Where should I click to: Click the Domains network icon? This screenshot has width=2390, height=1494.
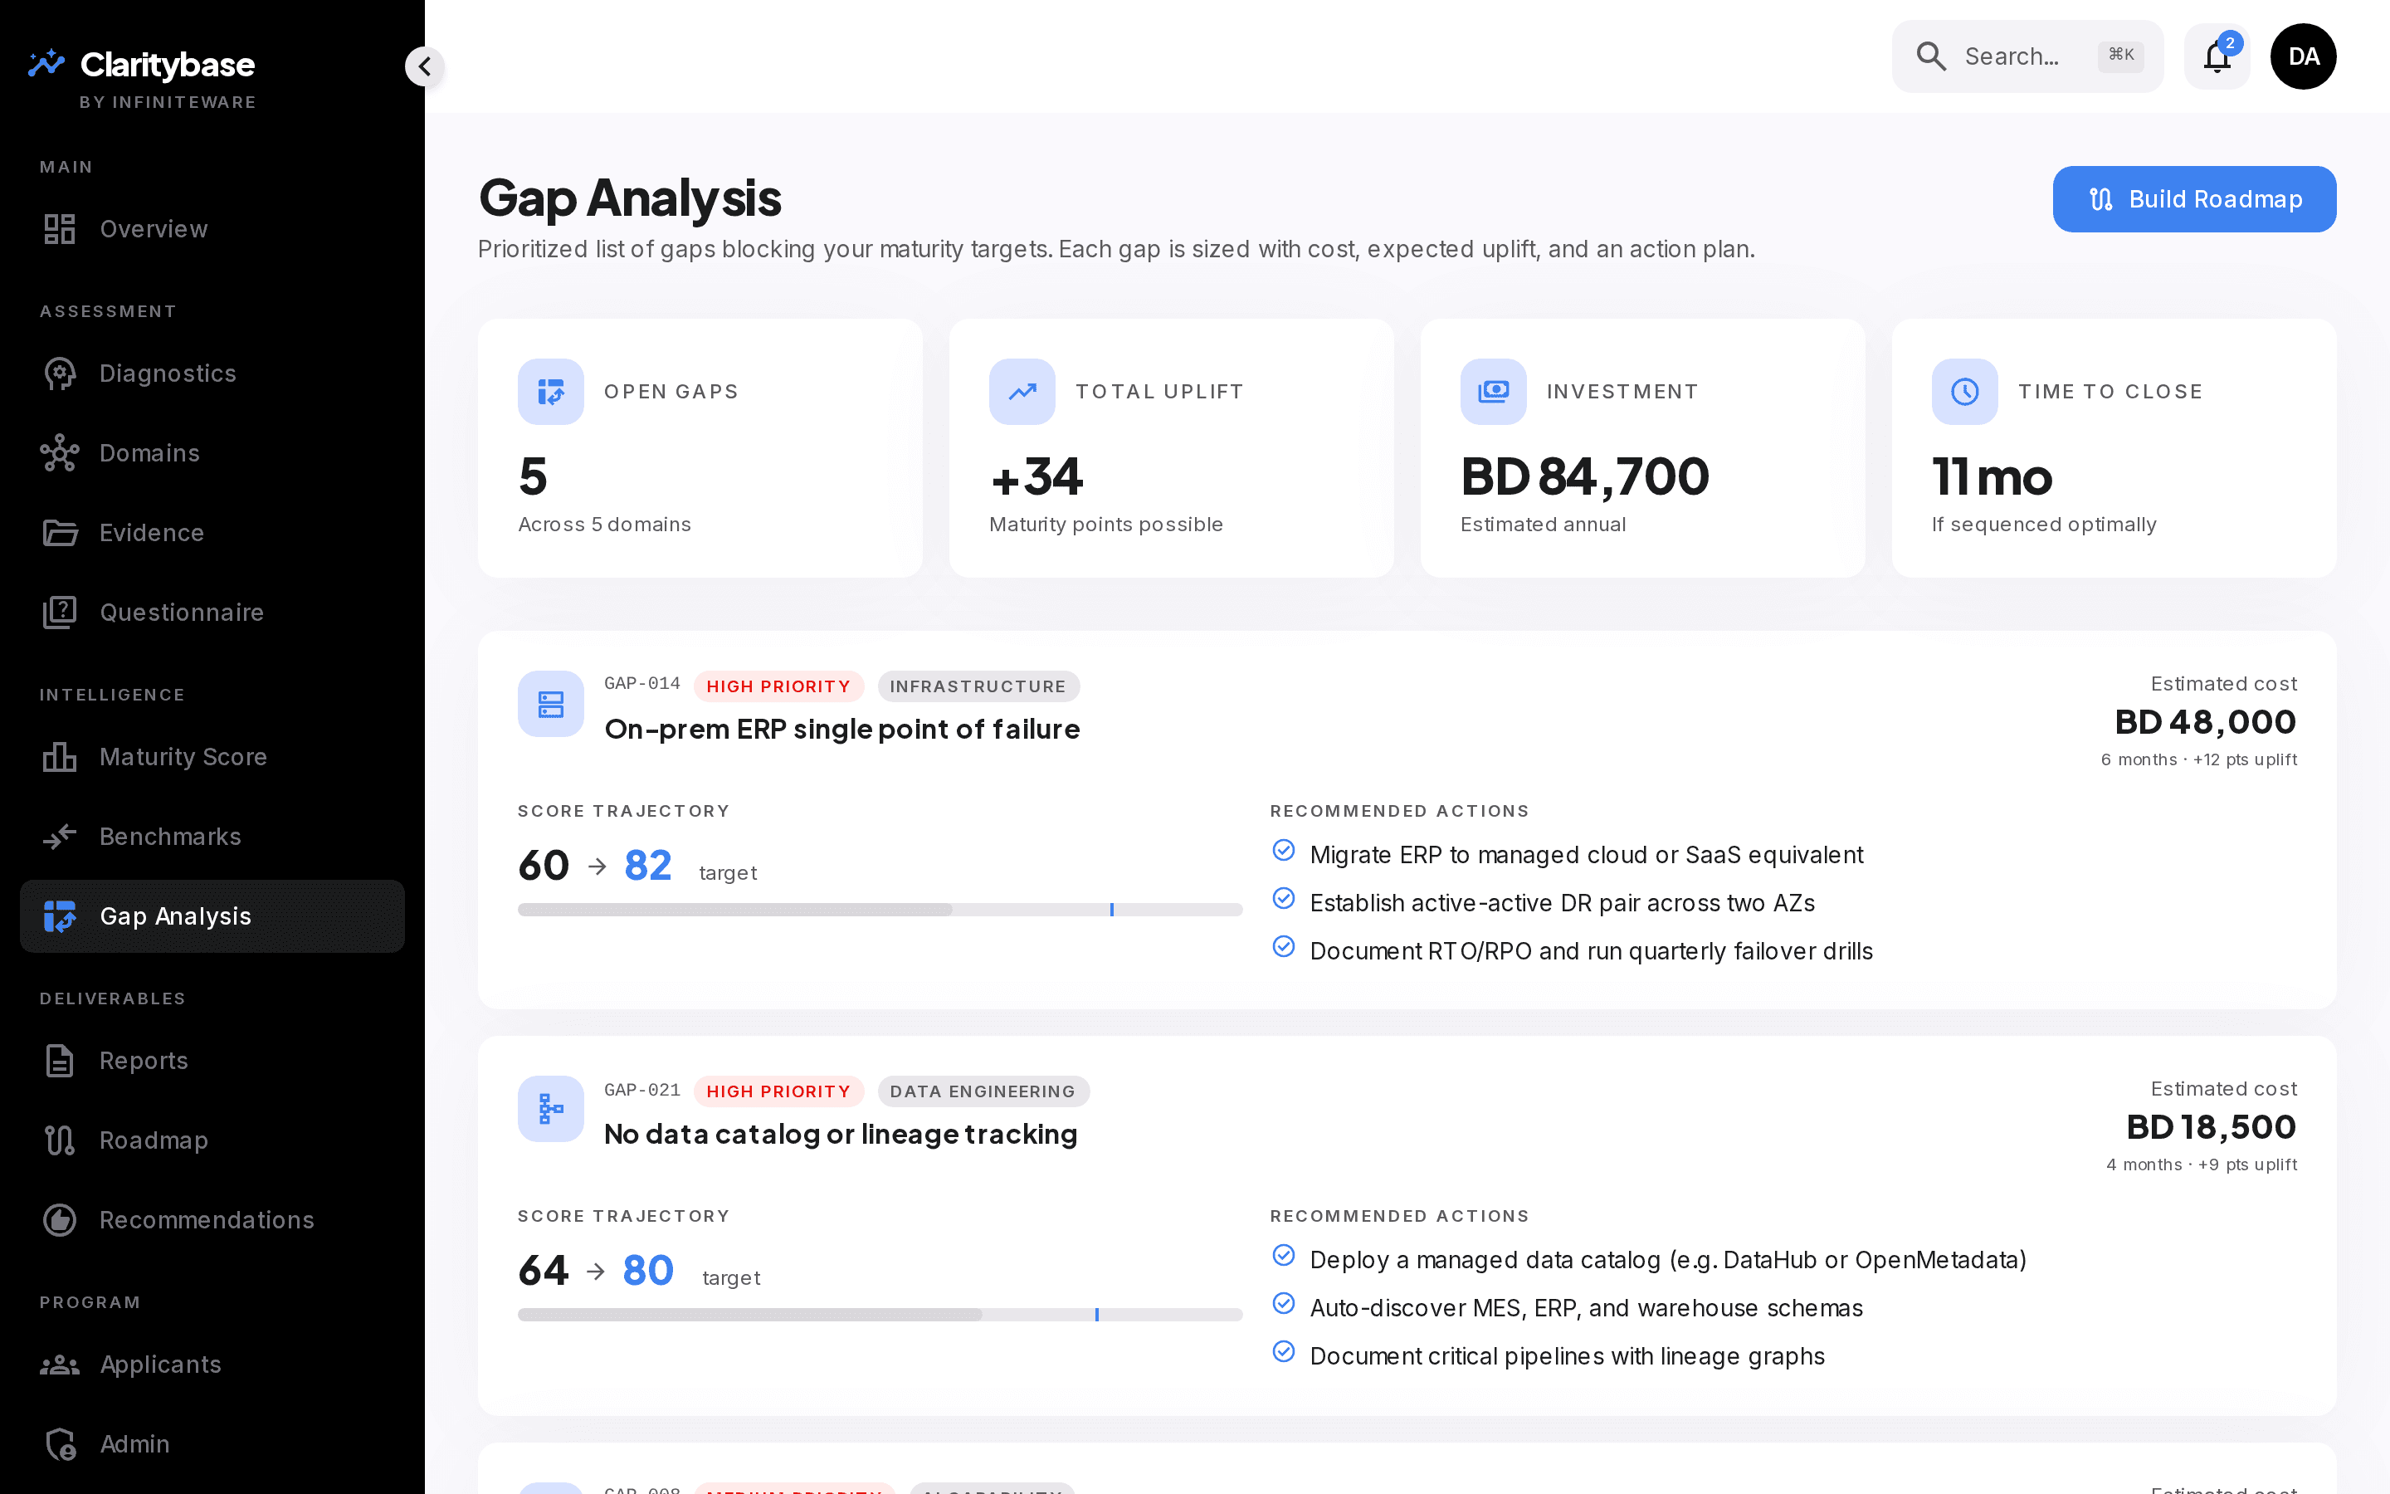coord(59,453)
